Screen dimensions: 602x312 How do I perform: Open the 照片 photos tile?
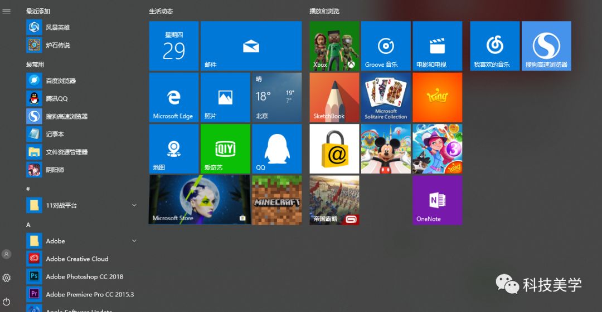225,97
